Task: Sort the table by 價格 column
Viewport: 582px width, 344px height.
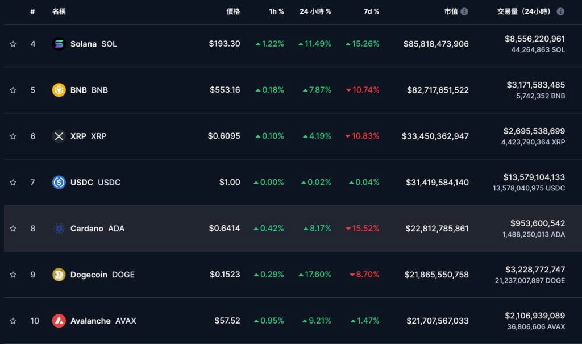Action: coord(233,11)
